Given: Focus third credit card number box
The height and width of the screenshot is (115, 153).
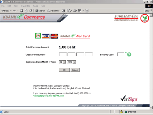Looking at the screenshot, I should [80, 54].
